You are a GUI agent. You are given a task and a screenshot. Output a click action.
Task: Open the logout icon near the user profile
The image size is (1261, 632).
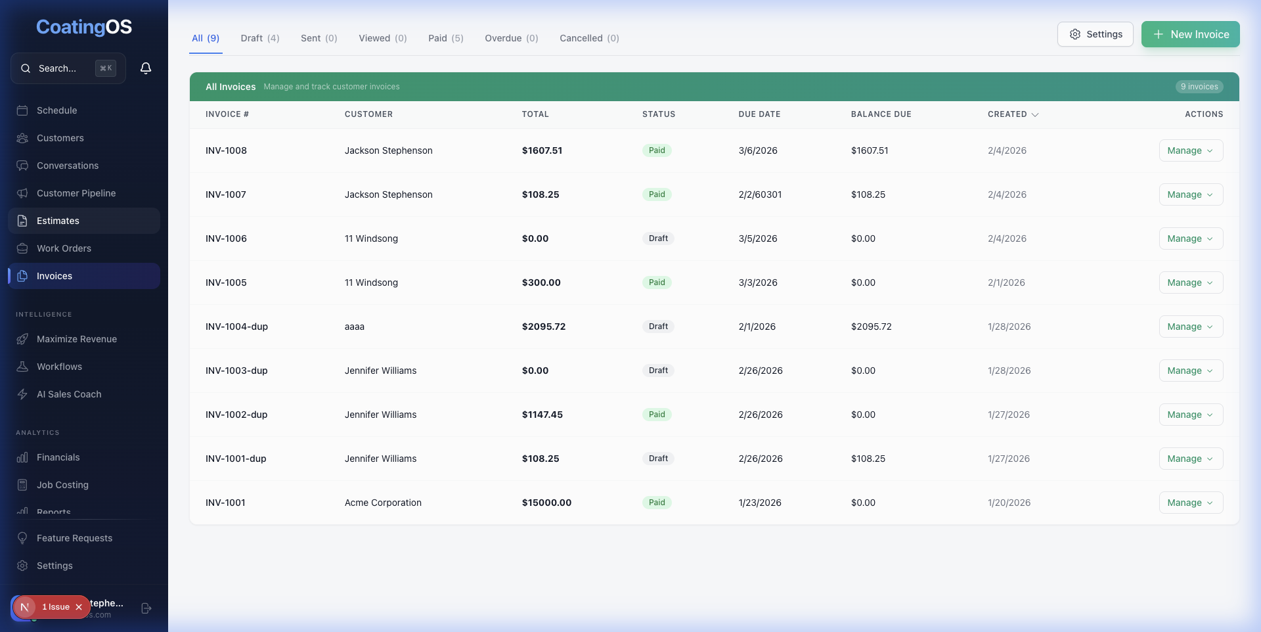click(146, 608)
